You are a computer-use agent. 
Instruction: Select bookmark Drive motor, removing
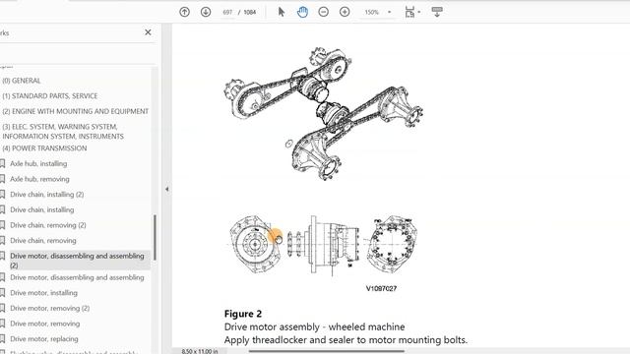[x=45, y=324]
